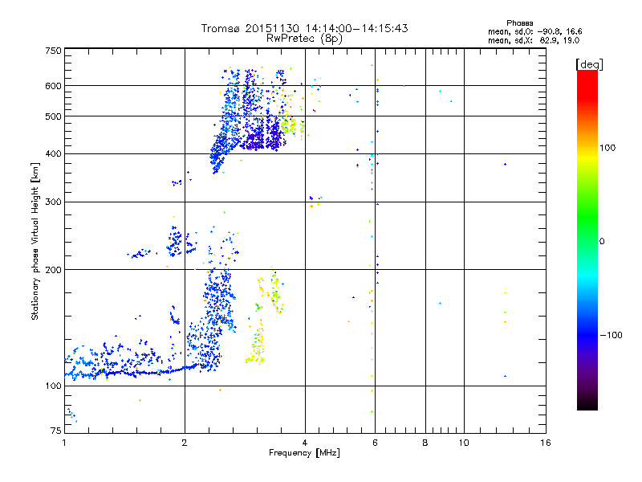
Task: Click the "Frequency [MHz]" axis title
Action: 304,453
